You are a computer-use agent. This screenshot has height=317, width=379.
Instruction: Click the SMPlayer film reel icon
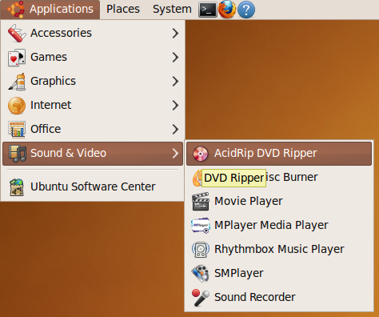click(x=201, y=274)
